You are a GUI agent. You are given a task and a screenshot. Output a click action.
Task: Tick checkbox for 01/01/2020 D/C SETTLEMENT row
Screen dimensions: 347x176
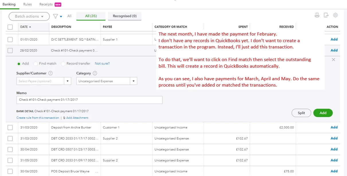coord(10,39)
